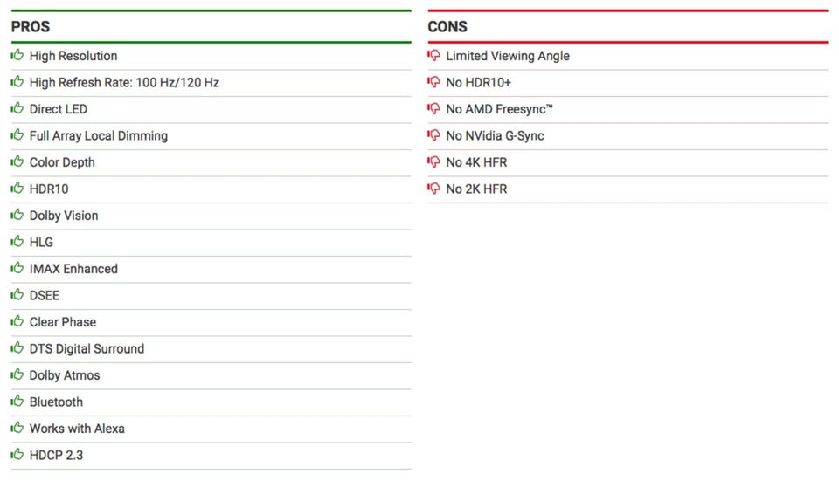
Task: Click the Works with Alexa entry
Action: [x=77, y=429]
